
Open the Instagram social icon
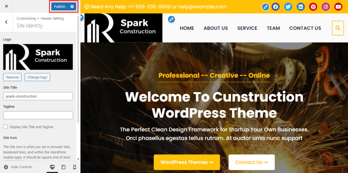(x=326, y=7)
